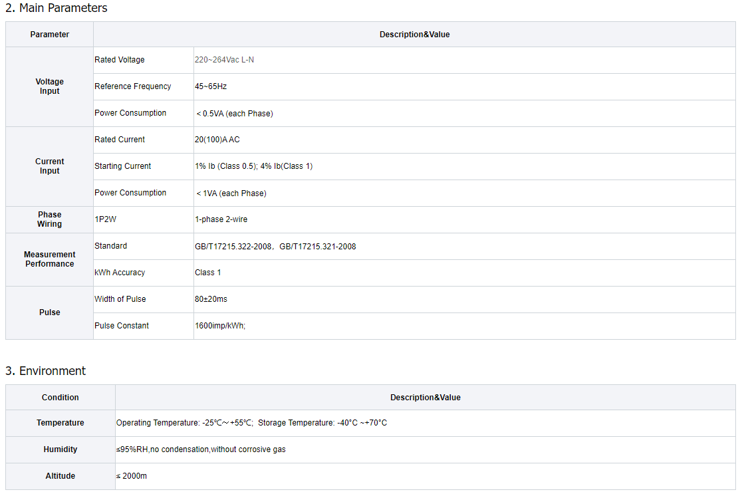This screenshot has height=494, width=742.
Task: Click the '3. Environment' section heading
Action: point(45,371)
